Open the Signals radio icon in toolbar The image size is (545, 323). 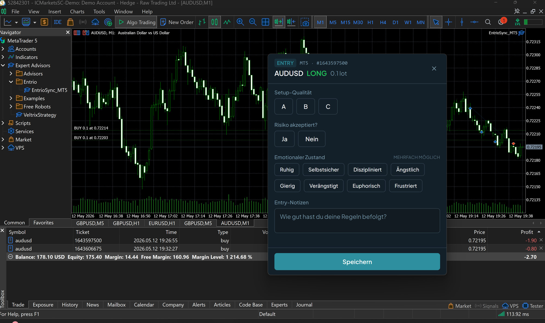click(x=83, y=22)
